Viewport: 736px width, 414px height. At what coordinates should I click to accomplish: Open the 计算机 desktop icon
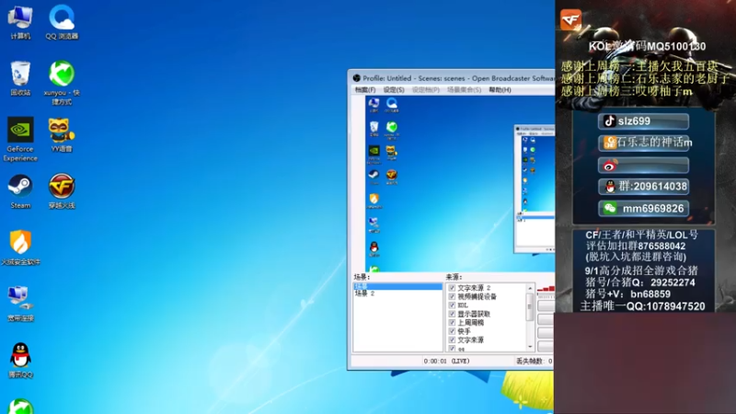(20, 22)
